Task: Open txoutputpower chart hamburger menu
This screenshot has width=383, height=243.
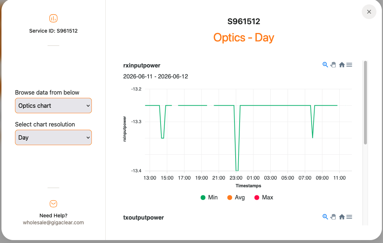Action: (x=349, y=217)
